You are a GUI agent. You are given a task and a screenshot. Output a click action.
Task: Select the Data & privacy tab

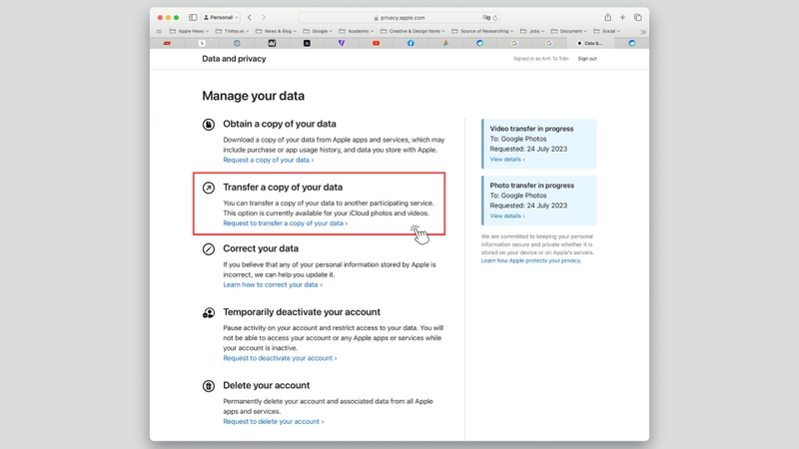pyautogui.click(x=590, y=43)
